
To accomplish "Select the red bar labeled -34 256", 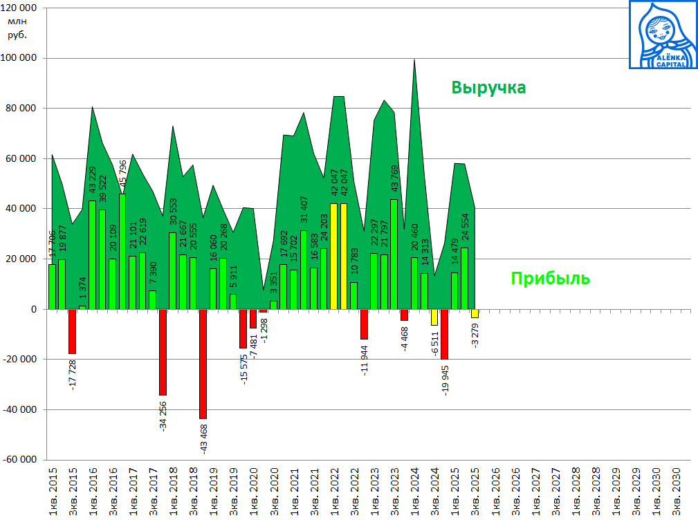I will [163, 351].
